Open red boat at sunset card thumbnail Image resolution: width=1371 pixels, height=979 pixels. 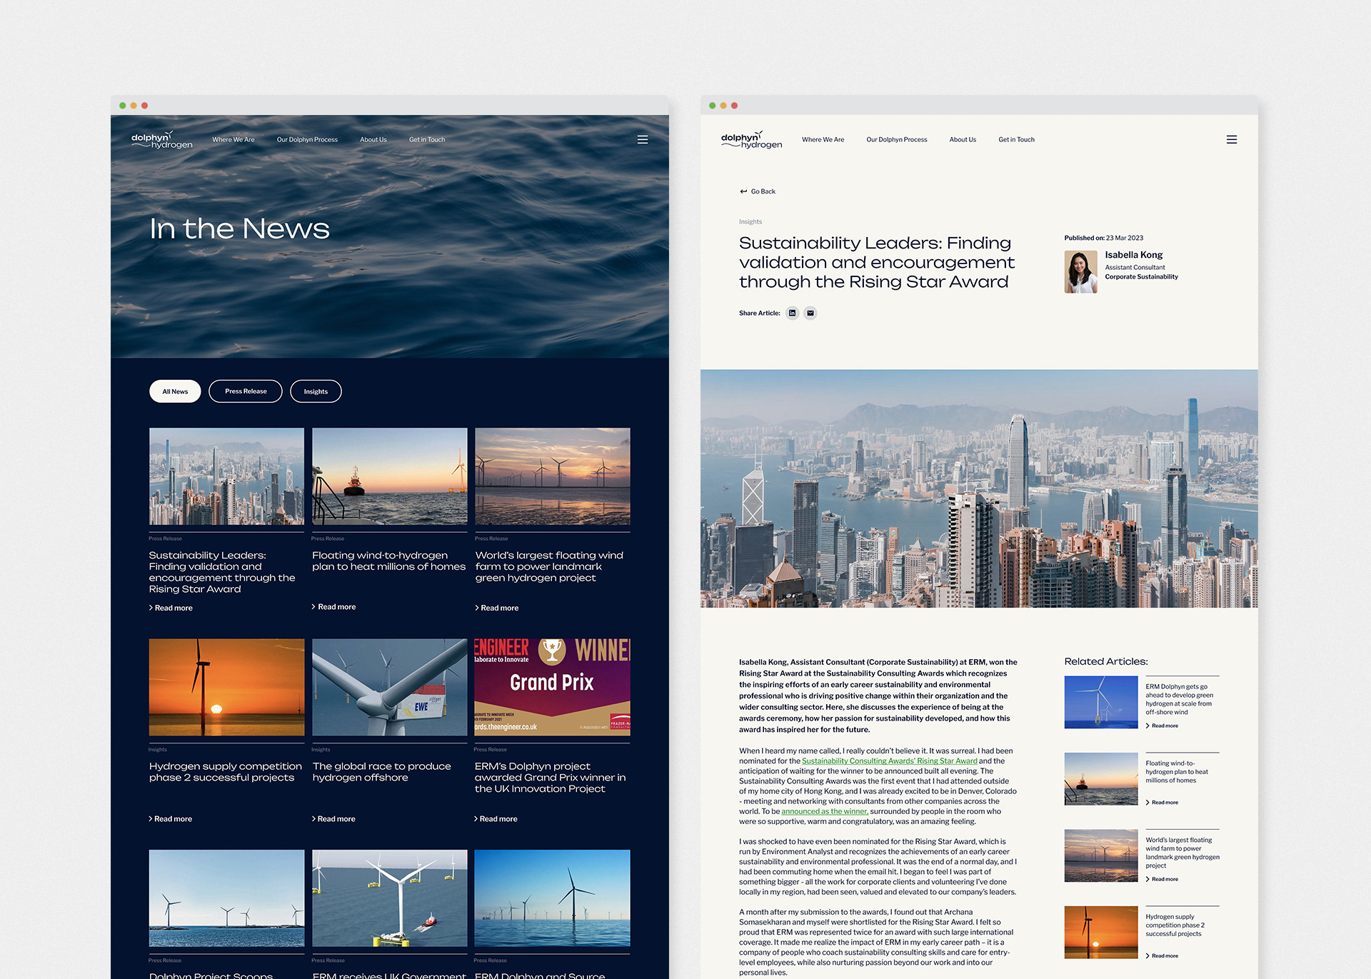pos(390,476)
